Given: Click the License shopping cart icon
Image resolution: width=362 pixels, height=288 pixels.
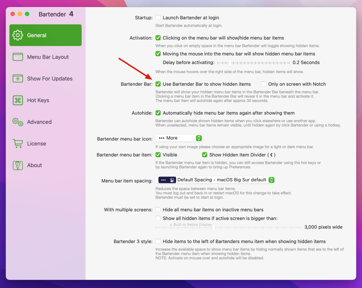Looking at the screenshot, I should (x=18, y=144).
